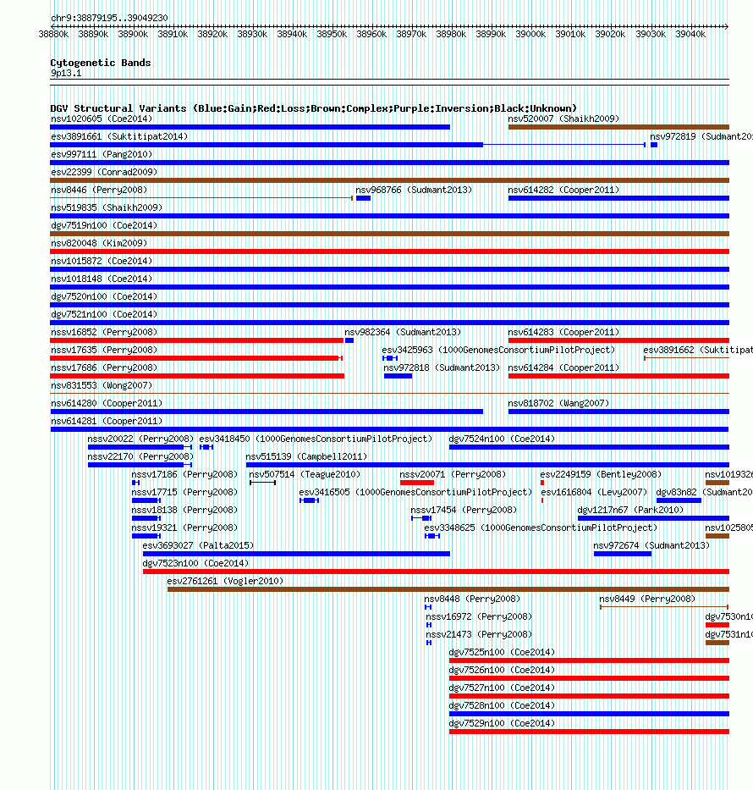
Task: Click dgv7520n100 (Coe2014) label
Action: [x=104, y=296]
